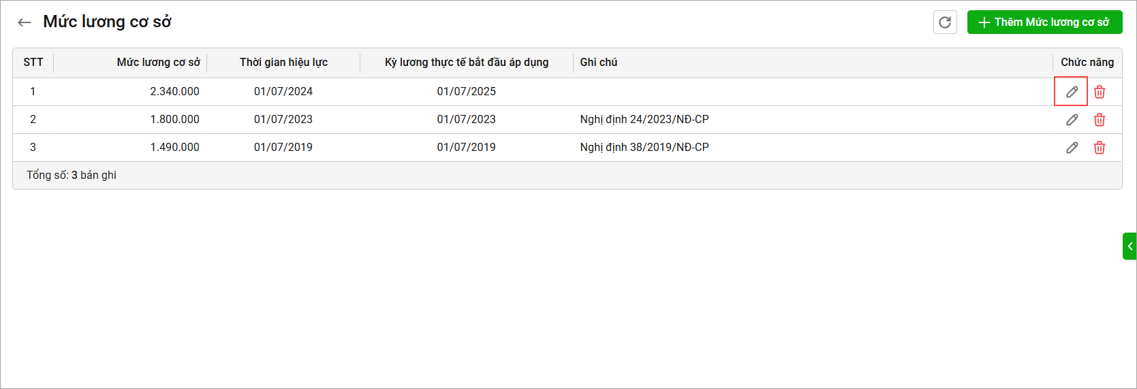
Task: Edit the 1.490.000 salary row
Action: [1072, 148]
